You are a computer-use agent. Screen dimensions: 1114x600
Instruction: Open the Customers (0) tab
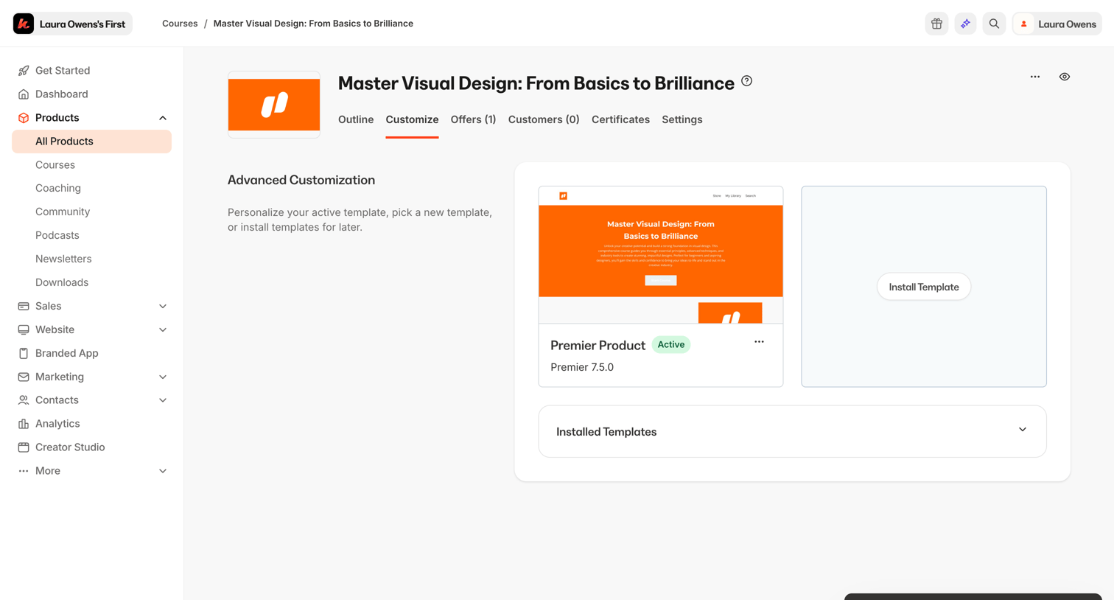(x=544, y=119)
